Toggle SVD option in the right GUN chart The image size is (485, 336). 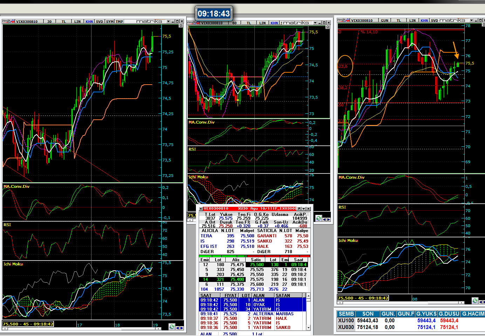click(434, 20)
